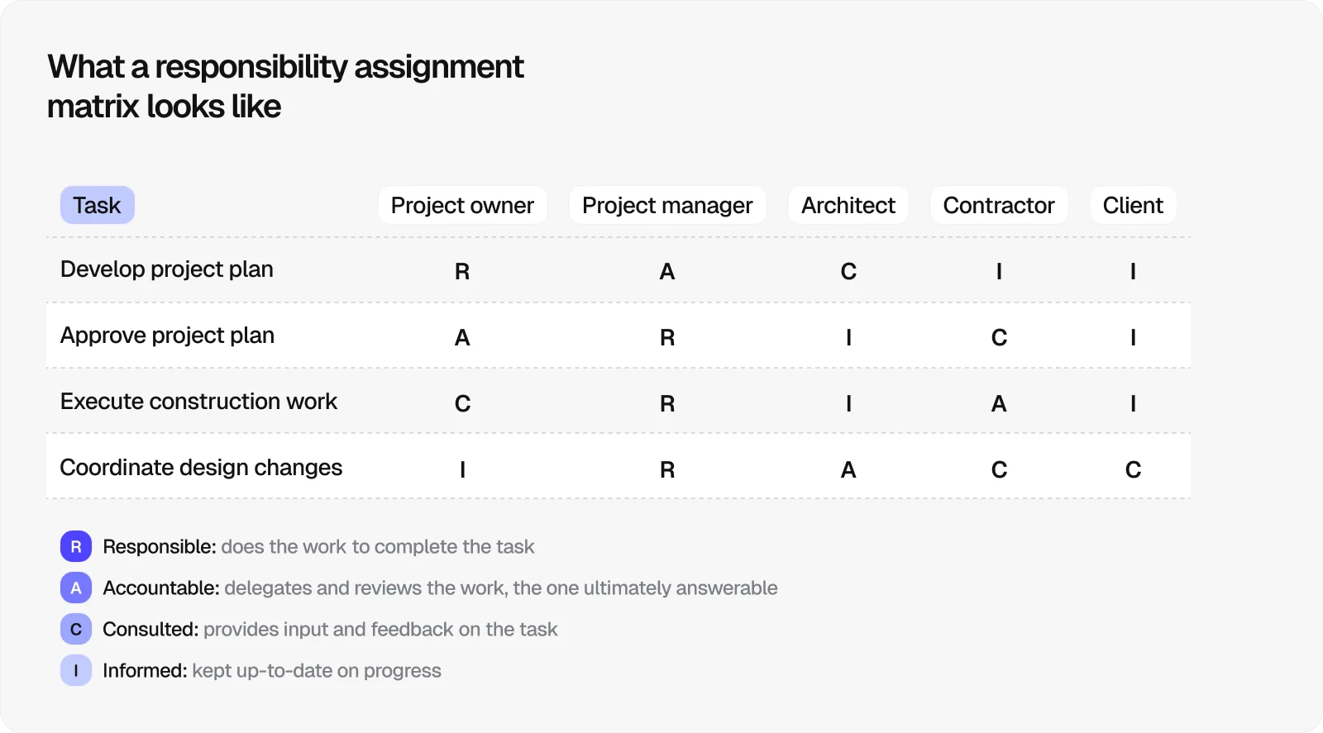Click the heading about responsibility assignment matrix
The height and width of the screenshot is (733, 1323).
tap(285, 87)
